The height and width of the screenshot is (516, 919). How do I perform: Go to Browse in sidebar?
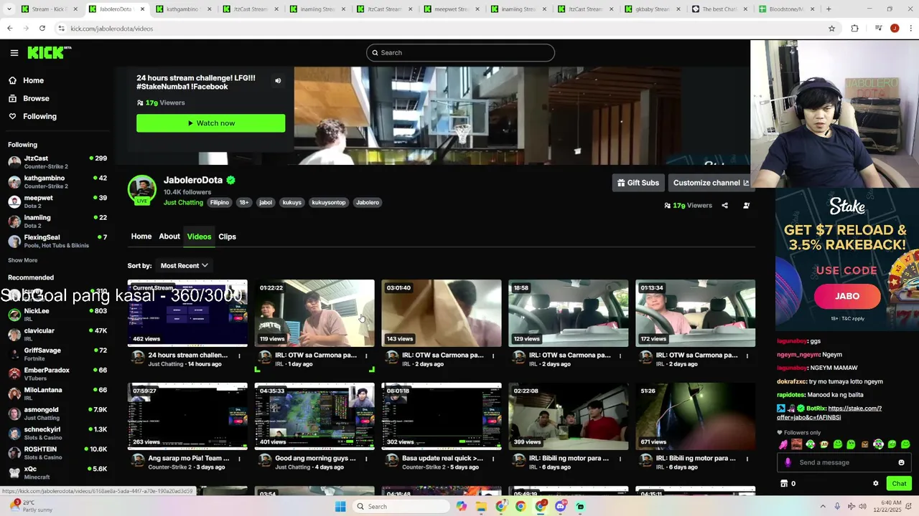click(x=36, y=98)
